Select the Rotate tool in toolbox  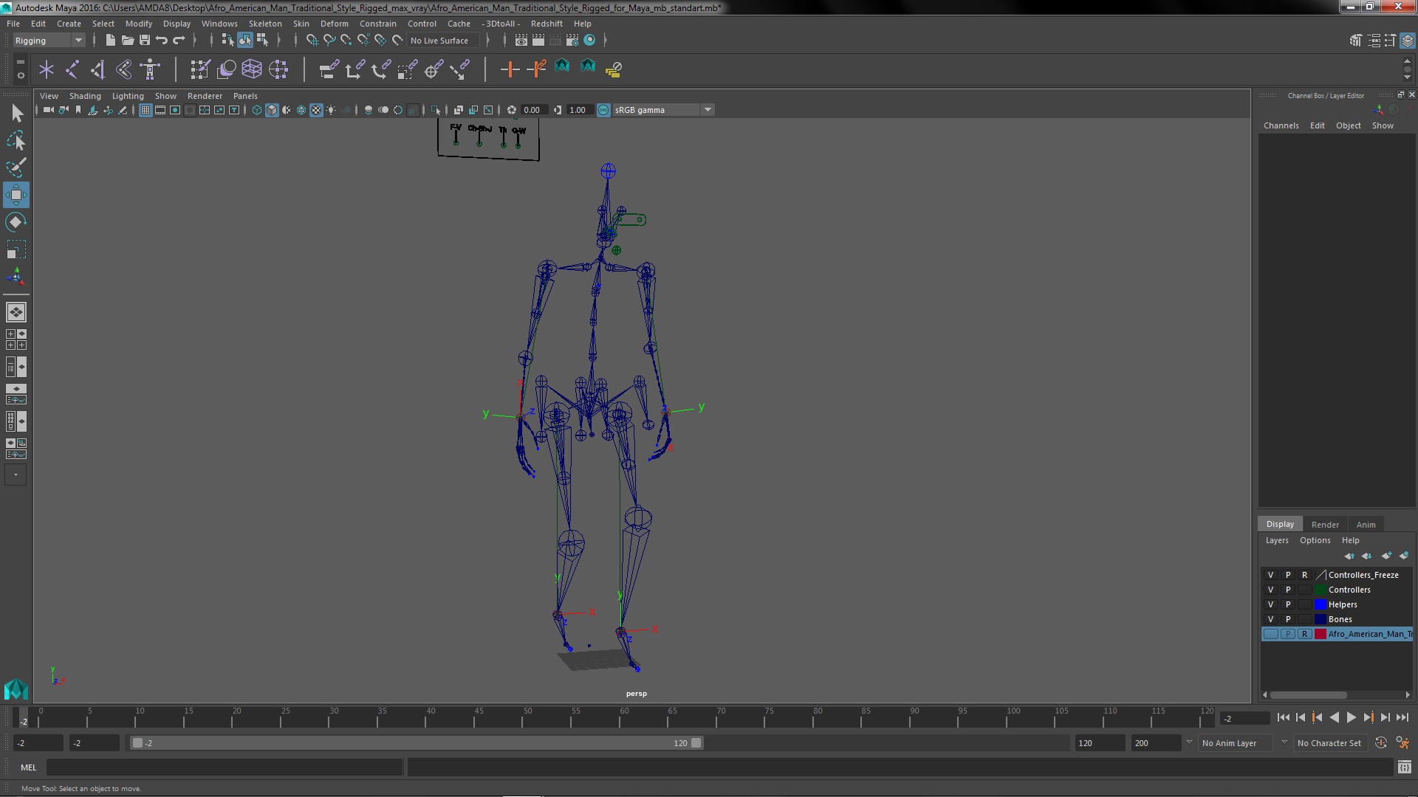pyautogui.click(x=16, y=222)
